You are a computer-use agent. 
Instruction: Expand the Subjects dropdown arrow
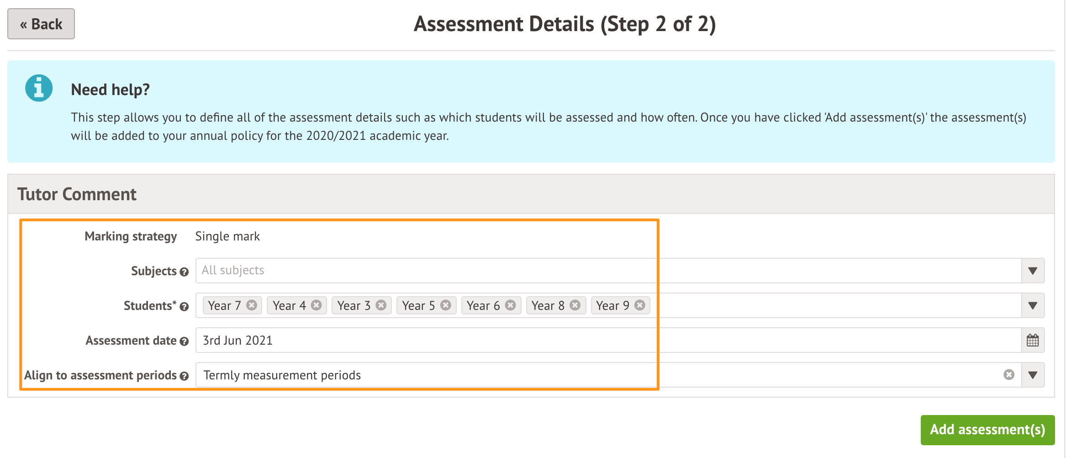[1033, 271]
